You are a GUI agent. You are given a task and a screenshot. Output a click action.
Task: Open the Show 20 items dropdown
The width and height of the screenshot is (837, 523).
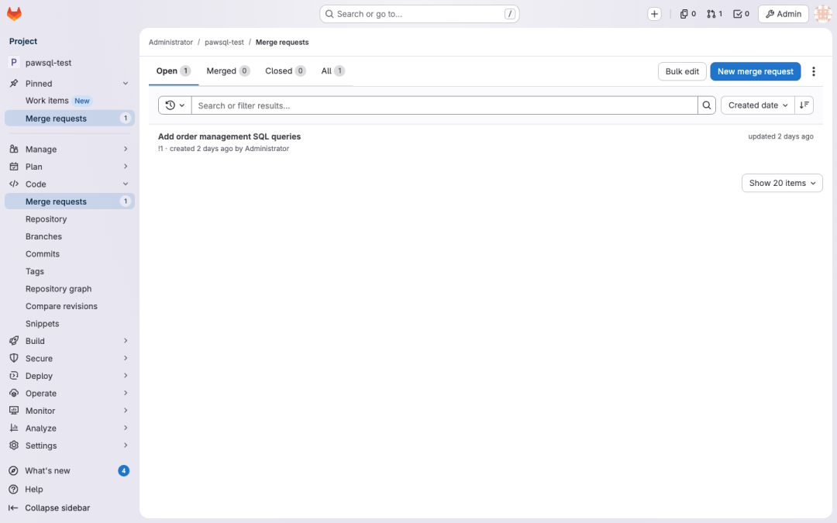tap(782, 183)
